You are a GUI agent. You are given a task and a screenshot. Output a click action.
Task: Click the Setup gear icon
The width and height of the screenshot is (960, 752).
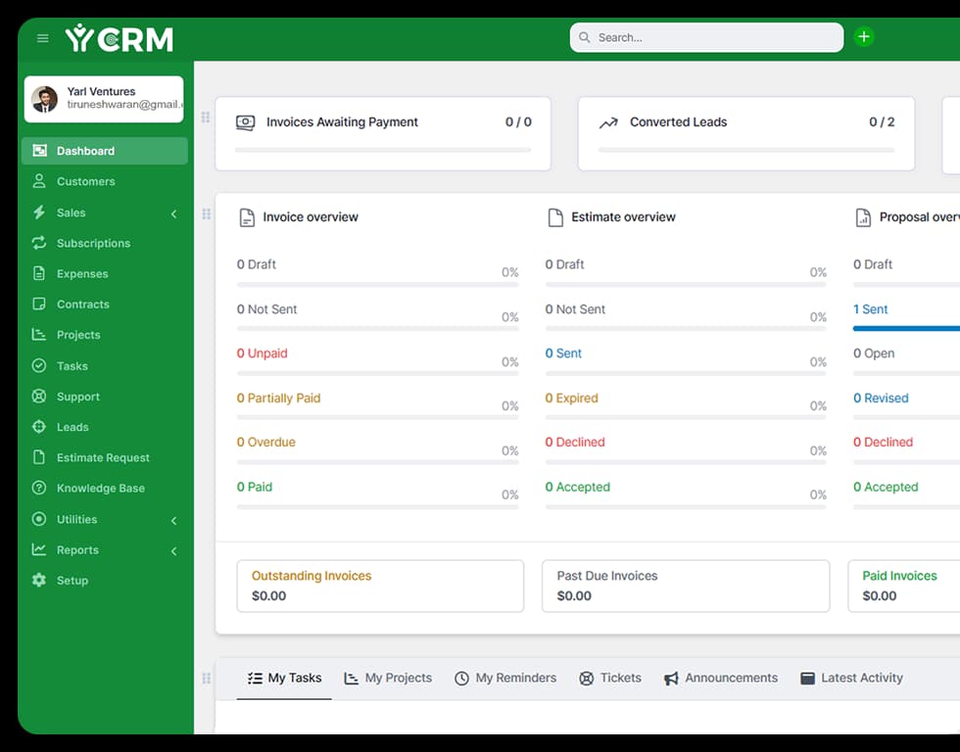tap(39, 580)
